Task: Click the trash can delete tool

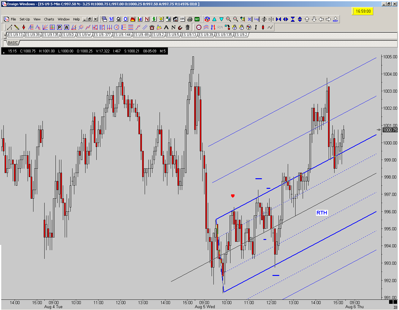Action: (x=187, y=27)
